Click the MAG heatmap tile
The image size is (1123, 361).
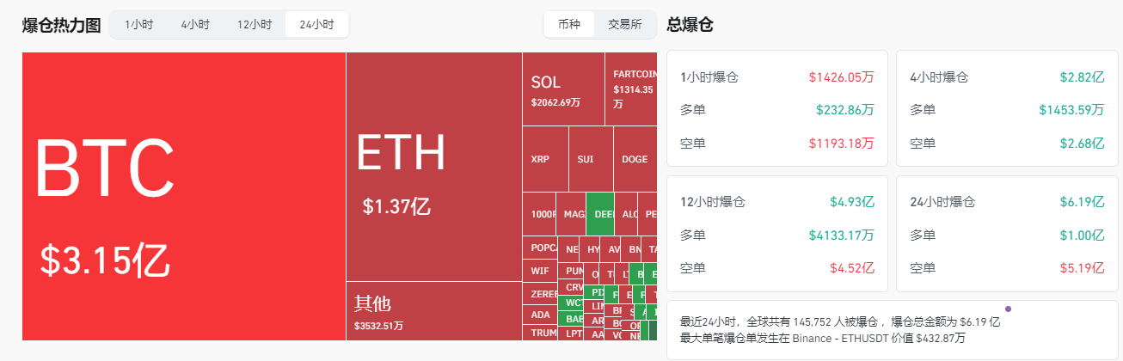tap(571, 214)
